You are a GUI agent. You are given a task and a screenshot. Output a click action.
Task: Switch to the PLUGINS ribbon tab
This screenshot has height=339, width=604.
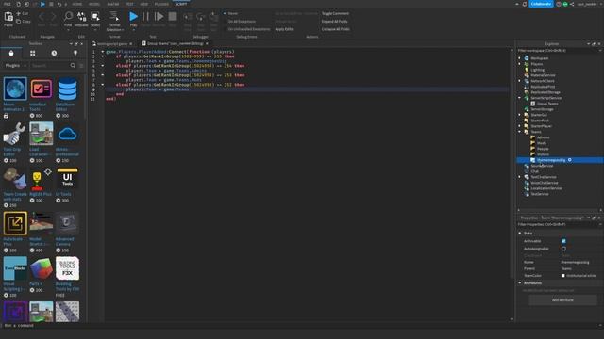pyautogui.click(x=161, y=4)
